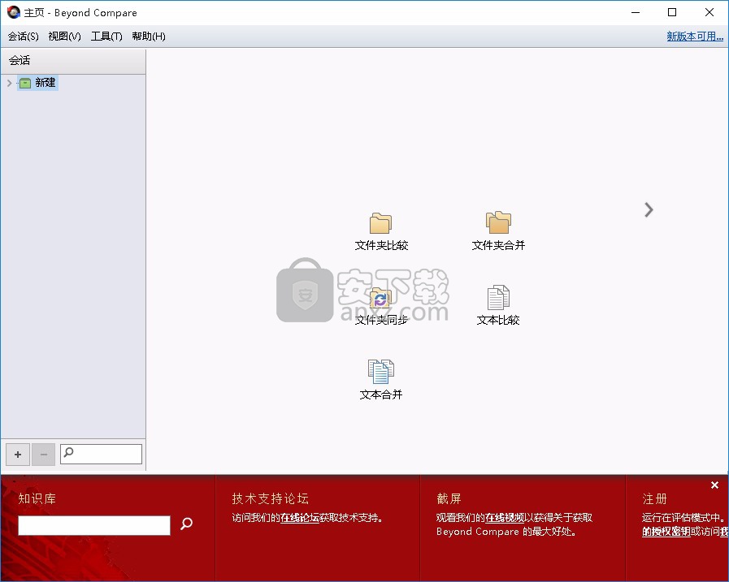Maximize the Beyond Compare window
Screen dimensions: 729x582
coord(672,12)
